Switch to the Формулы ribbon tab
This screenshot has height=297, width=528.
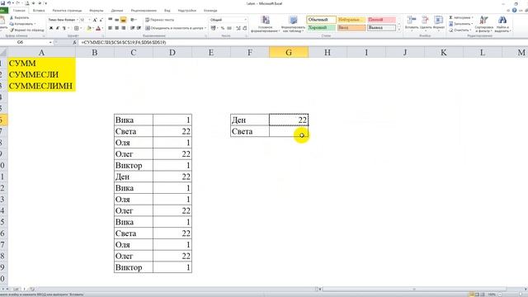coord(97,11)
